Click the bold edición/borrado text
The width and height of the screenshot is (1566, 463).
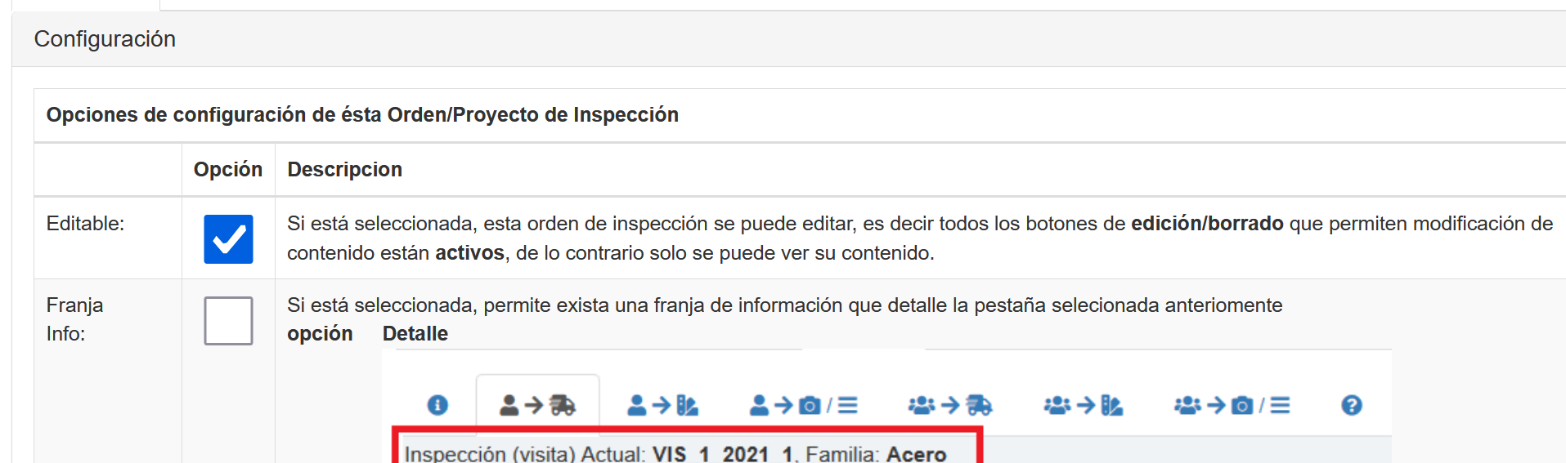(1206, 224)
